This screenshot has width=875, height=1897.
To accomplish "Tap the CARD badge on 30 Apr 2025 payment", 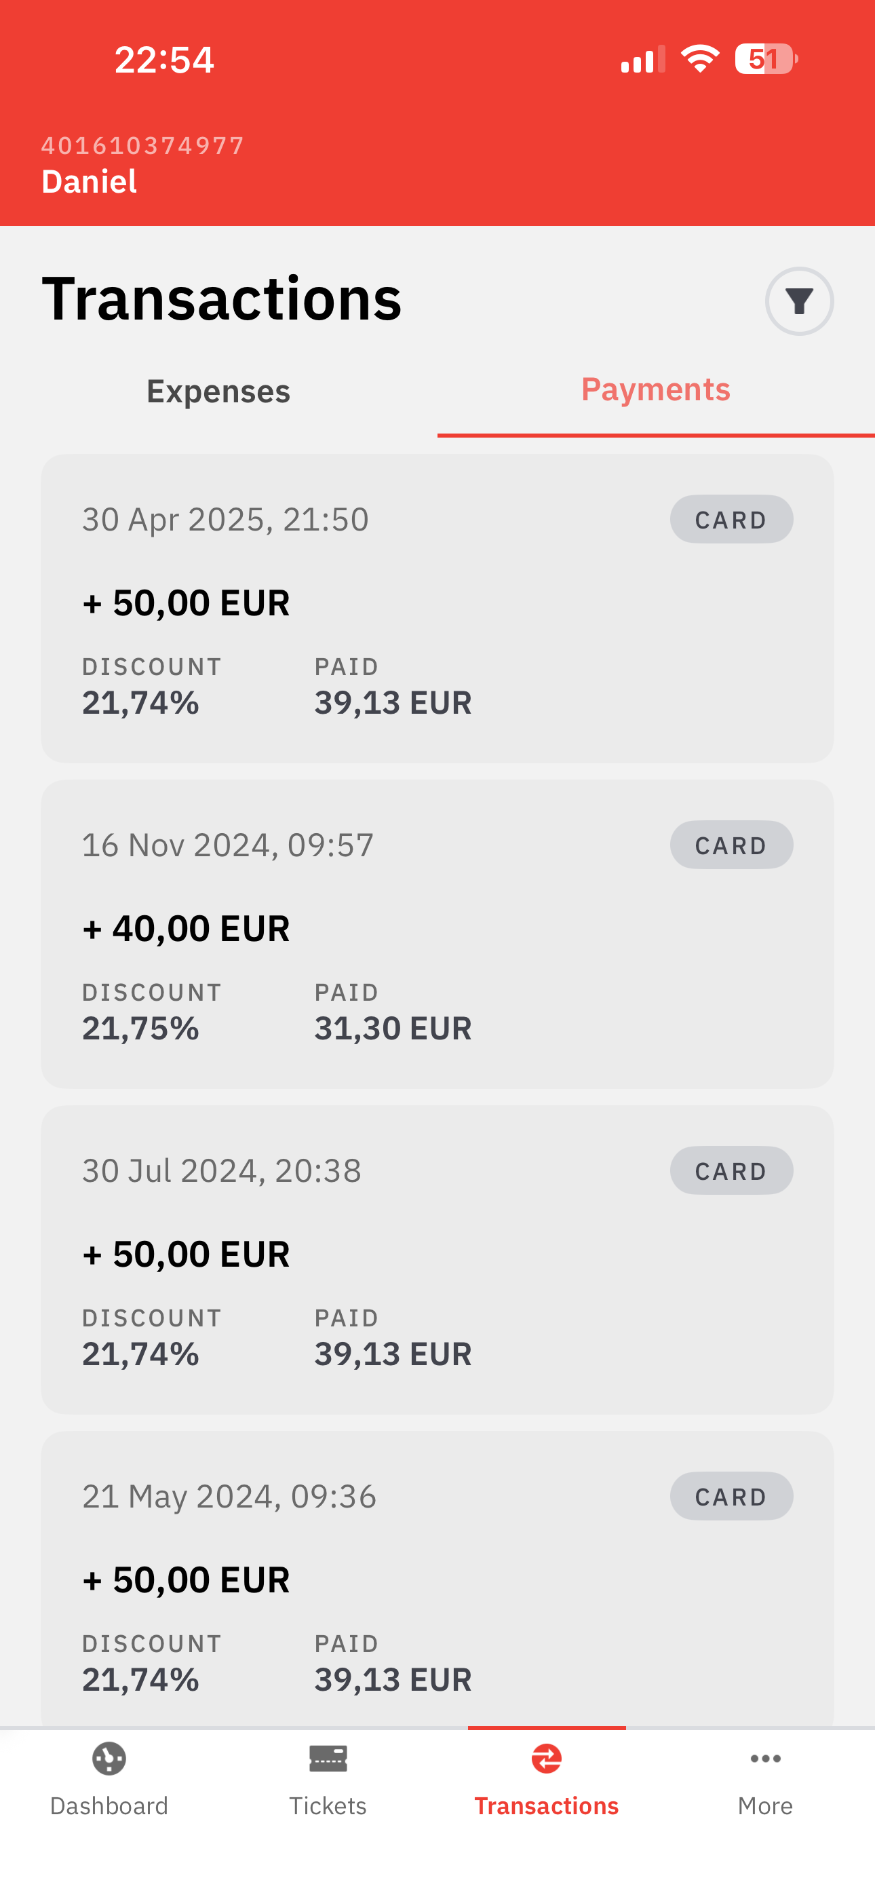I will coord(731,519).
